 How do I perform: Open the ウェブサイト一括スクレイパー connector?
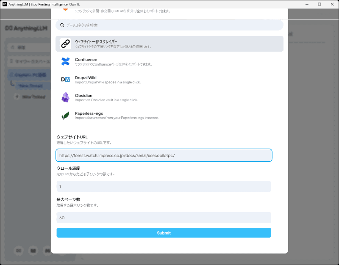[x=169, y=44]
